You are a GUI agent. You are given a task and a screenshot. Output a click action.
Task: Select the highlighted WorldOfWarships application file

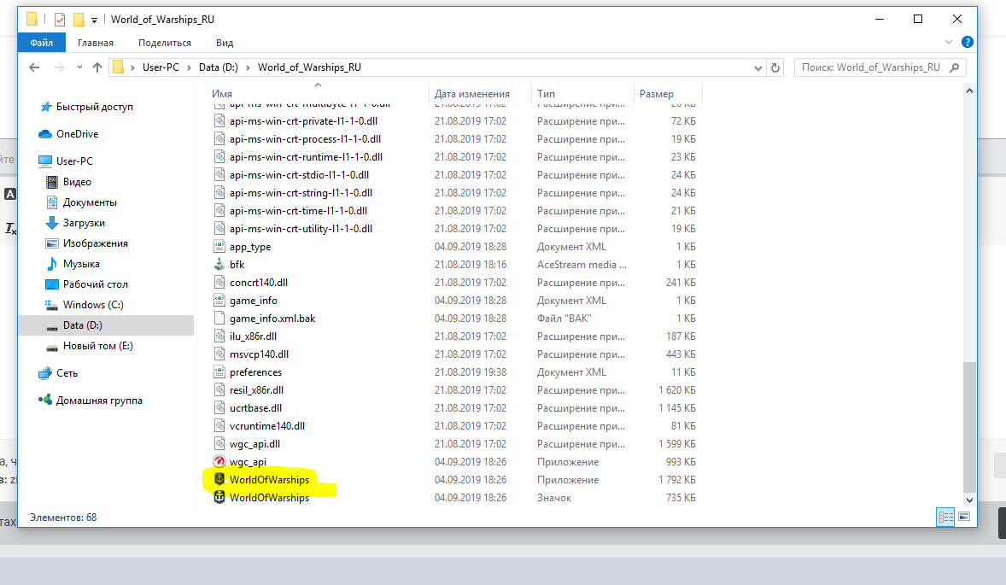point(270,480)
